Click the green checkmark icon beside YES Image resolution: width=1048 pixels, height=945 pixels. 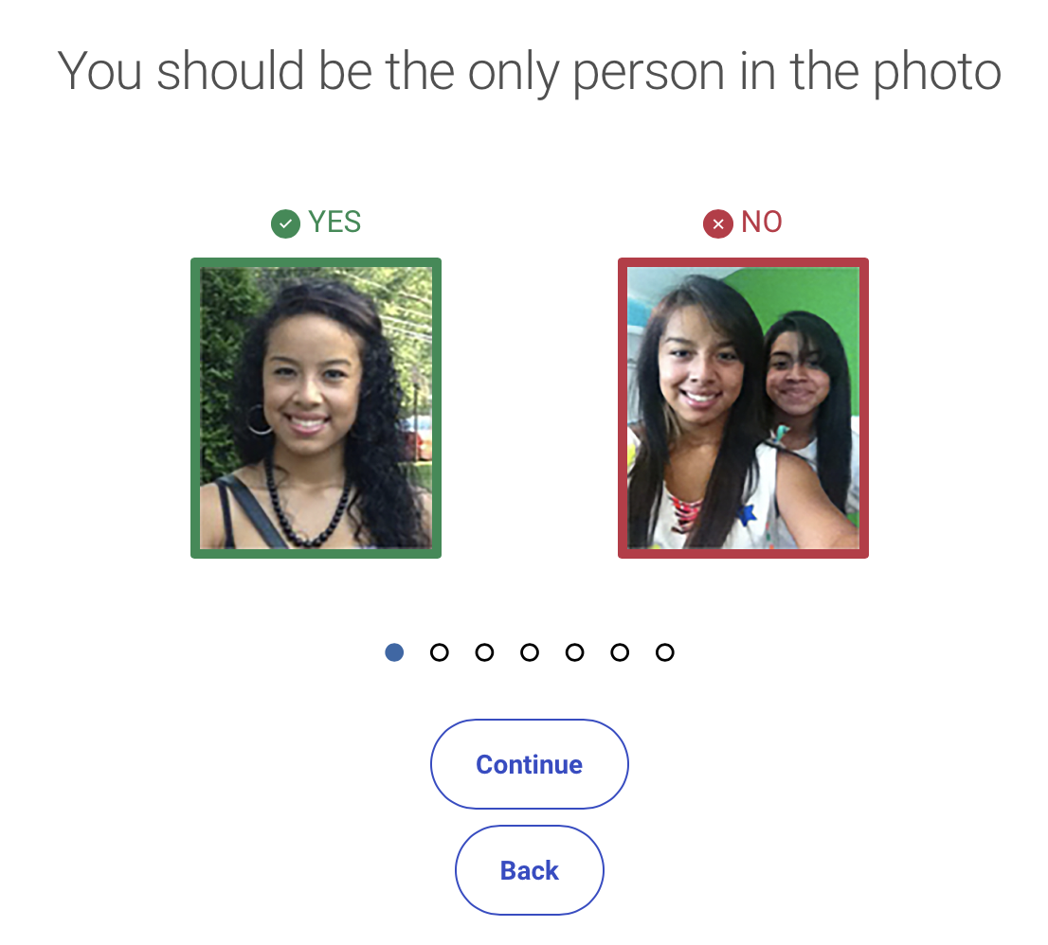pyautogui.click(x=285, y=223)
